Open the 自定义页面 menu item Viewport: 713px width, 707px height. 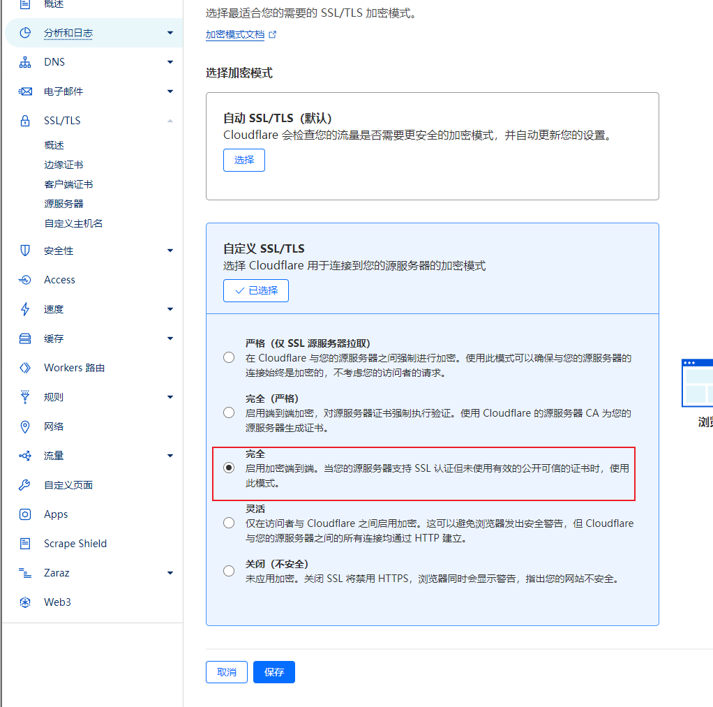coord(68,485)
